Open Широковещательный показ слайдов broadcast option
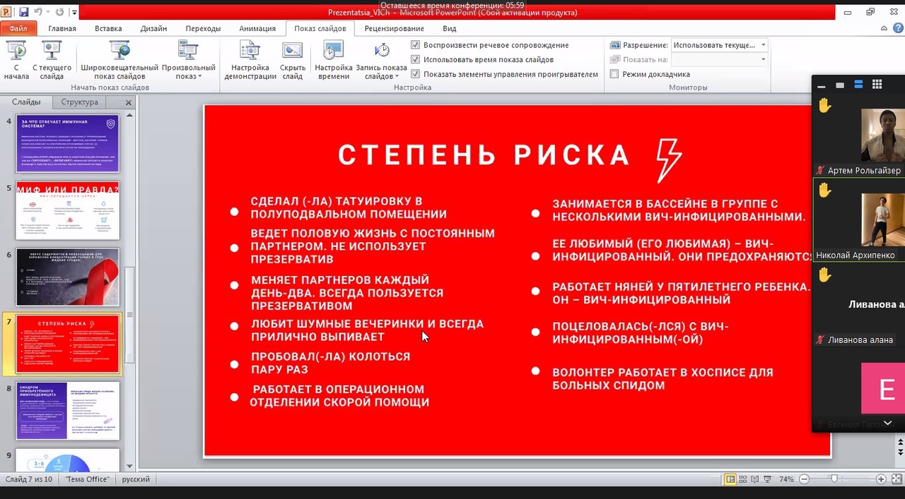The image size is (905, 499). coord(119,61)
